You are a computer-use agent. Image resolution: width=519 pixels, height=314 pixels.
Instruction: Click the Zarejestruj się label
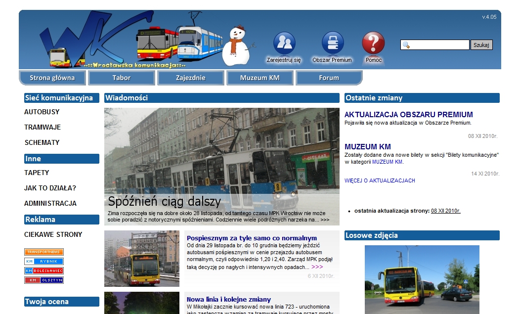click(x=284, y=60)
